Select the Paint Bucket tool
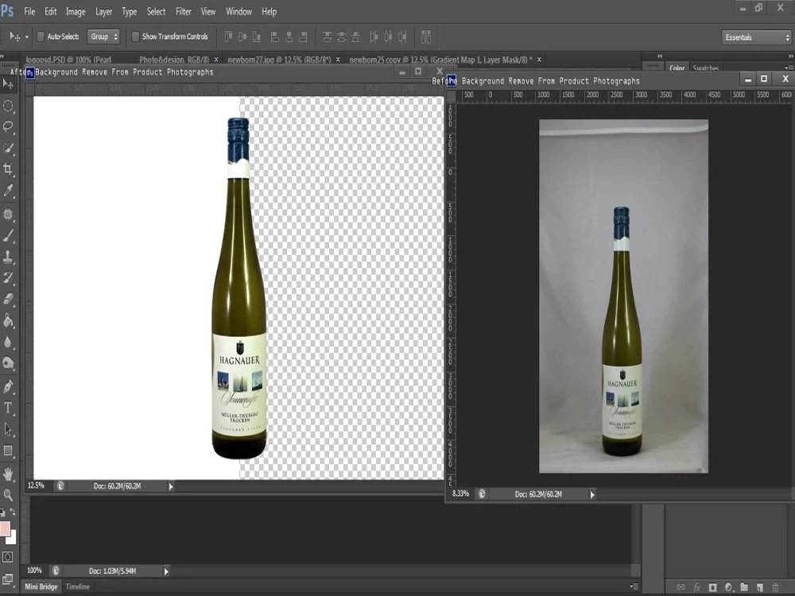 [8, 320]
